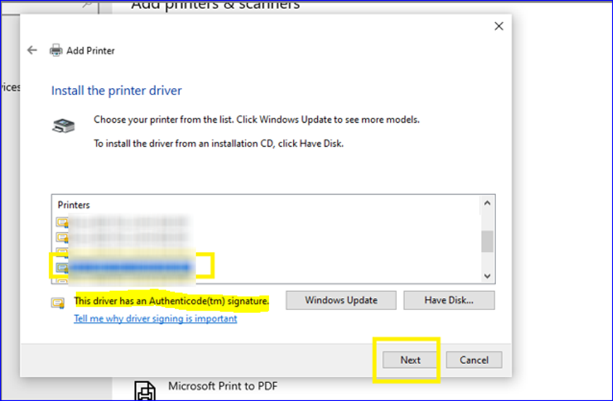The image size is (613, 401).
Task: Click the driver icon of the second printer listed
Action: tap(62, 236)
